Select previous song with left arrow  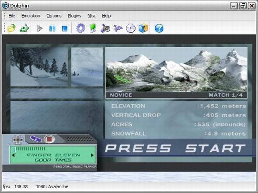tap(13, 155)
